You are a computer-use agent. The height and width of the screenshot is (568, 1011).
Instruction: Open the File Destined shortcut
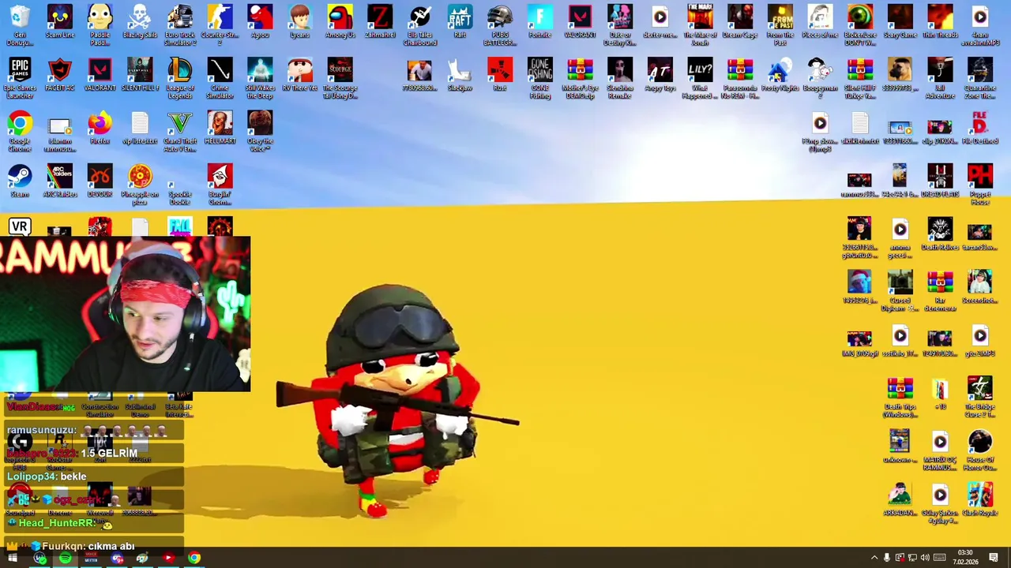(979, 128)
